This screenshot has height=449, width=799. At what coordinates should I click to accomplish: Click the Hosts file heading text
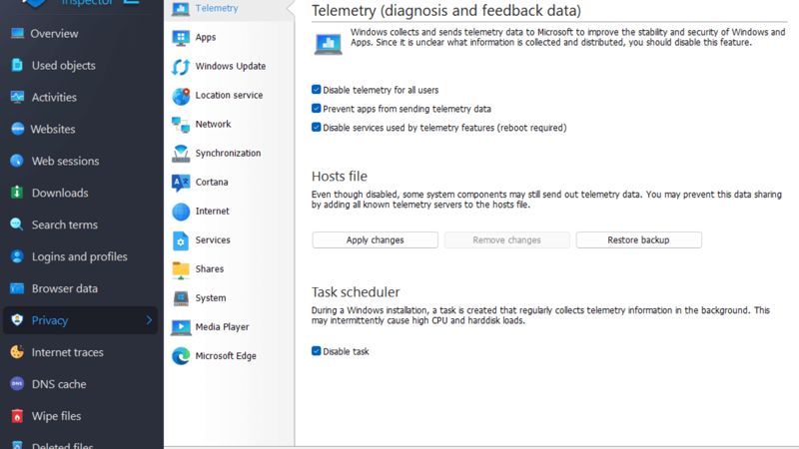[340, 177]
